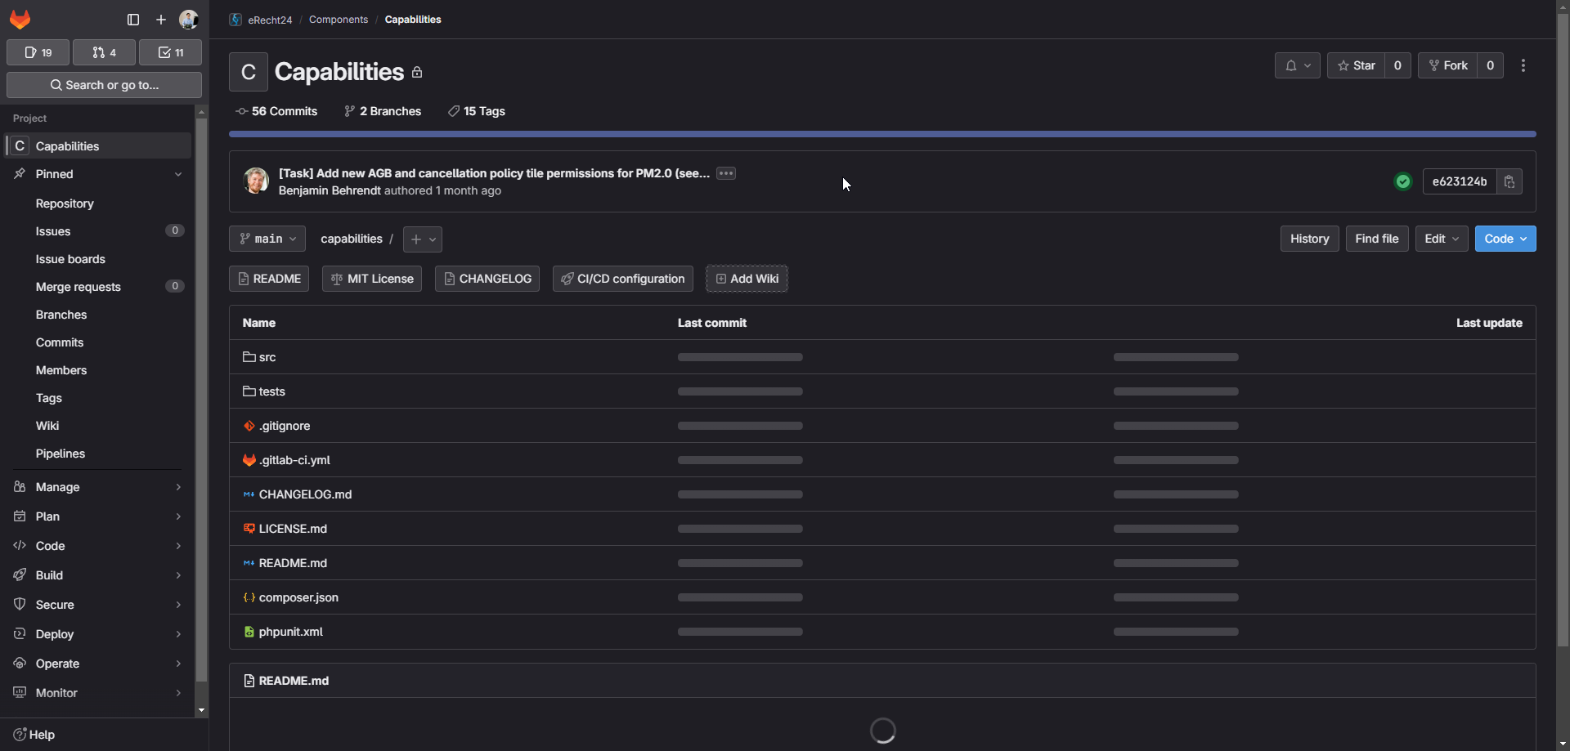Open Pipelines in the sidebar
Viewport: 1570px width, 751px height.
(x=61, y=454)
